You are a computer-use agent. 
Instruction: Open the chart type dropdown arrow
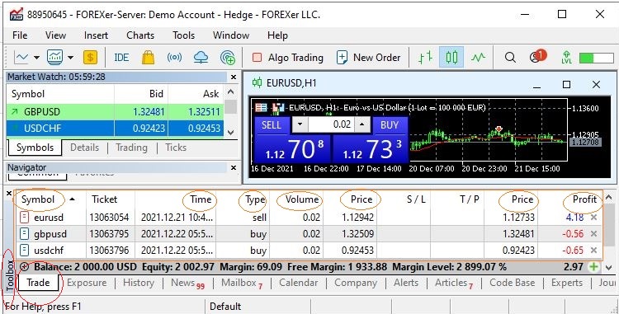point(36,58)
